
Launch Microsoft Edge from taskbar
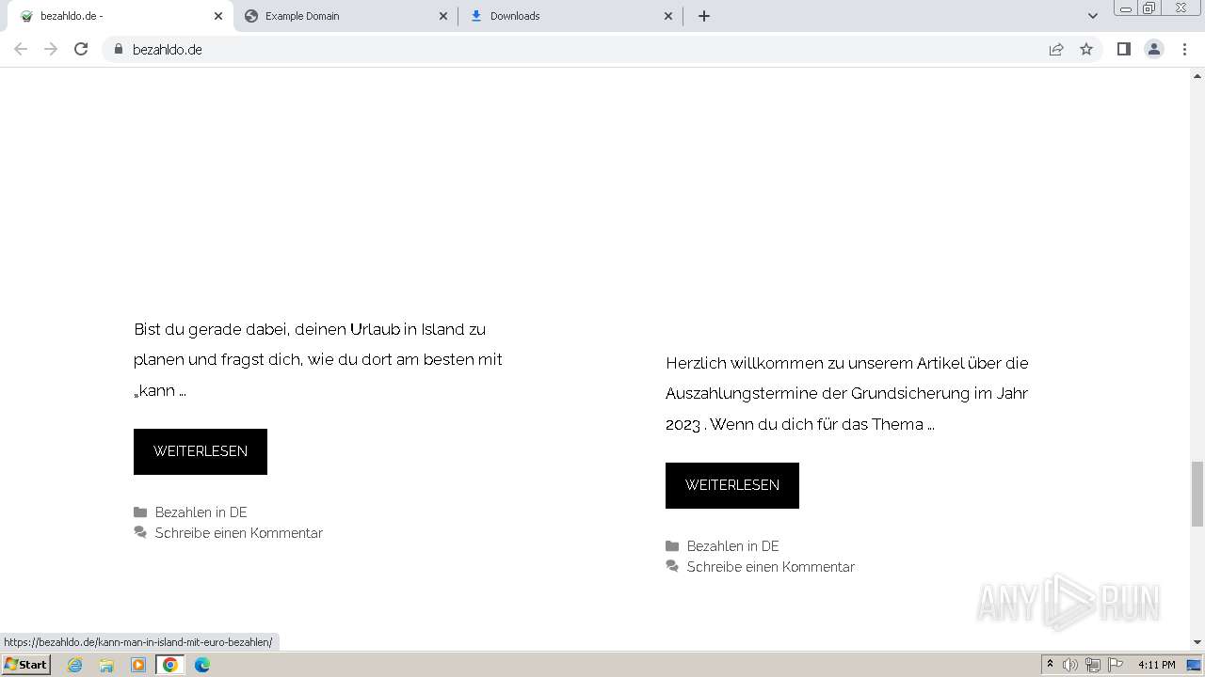click(x=202, y=665)
